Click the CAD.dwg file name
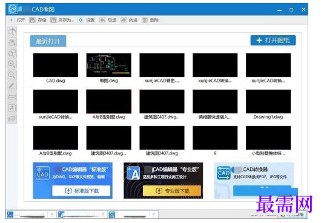This screenshot has height=223, width=324. [x=56, y=81]
